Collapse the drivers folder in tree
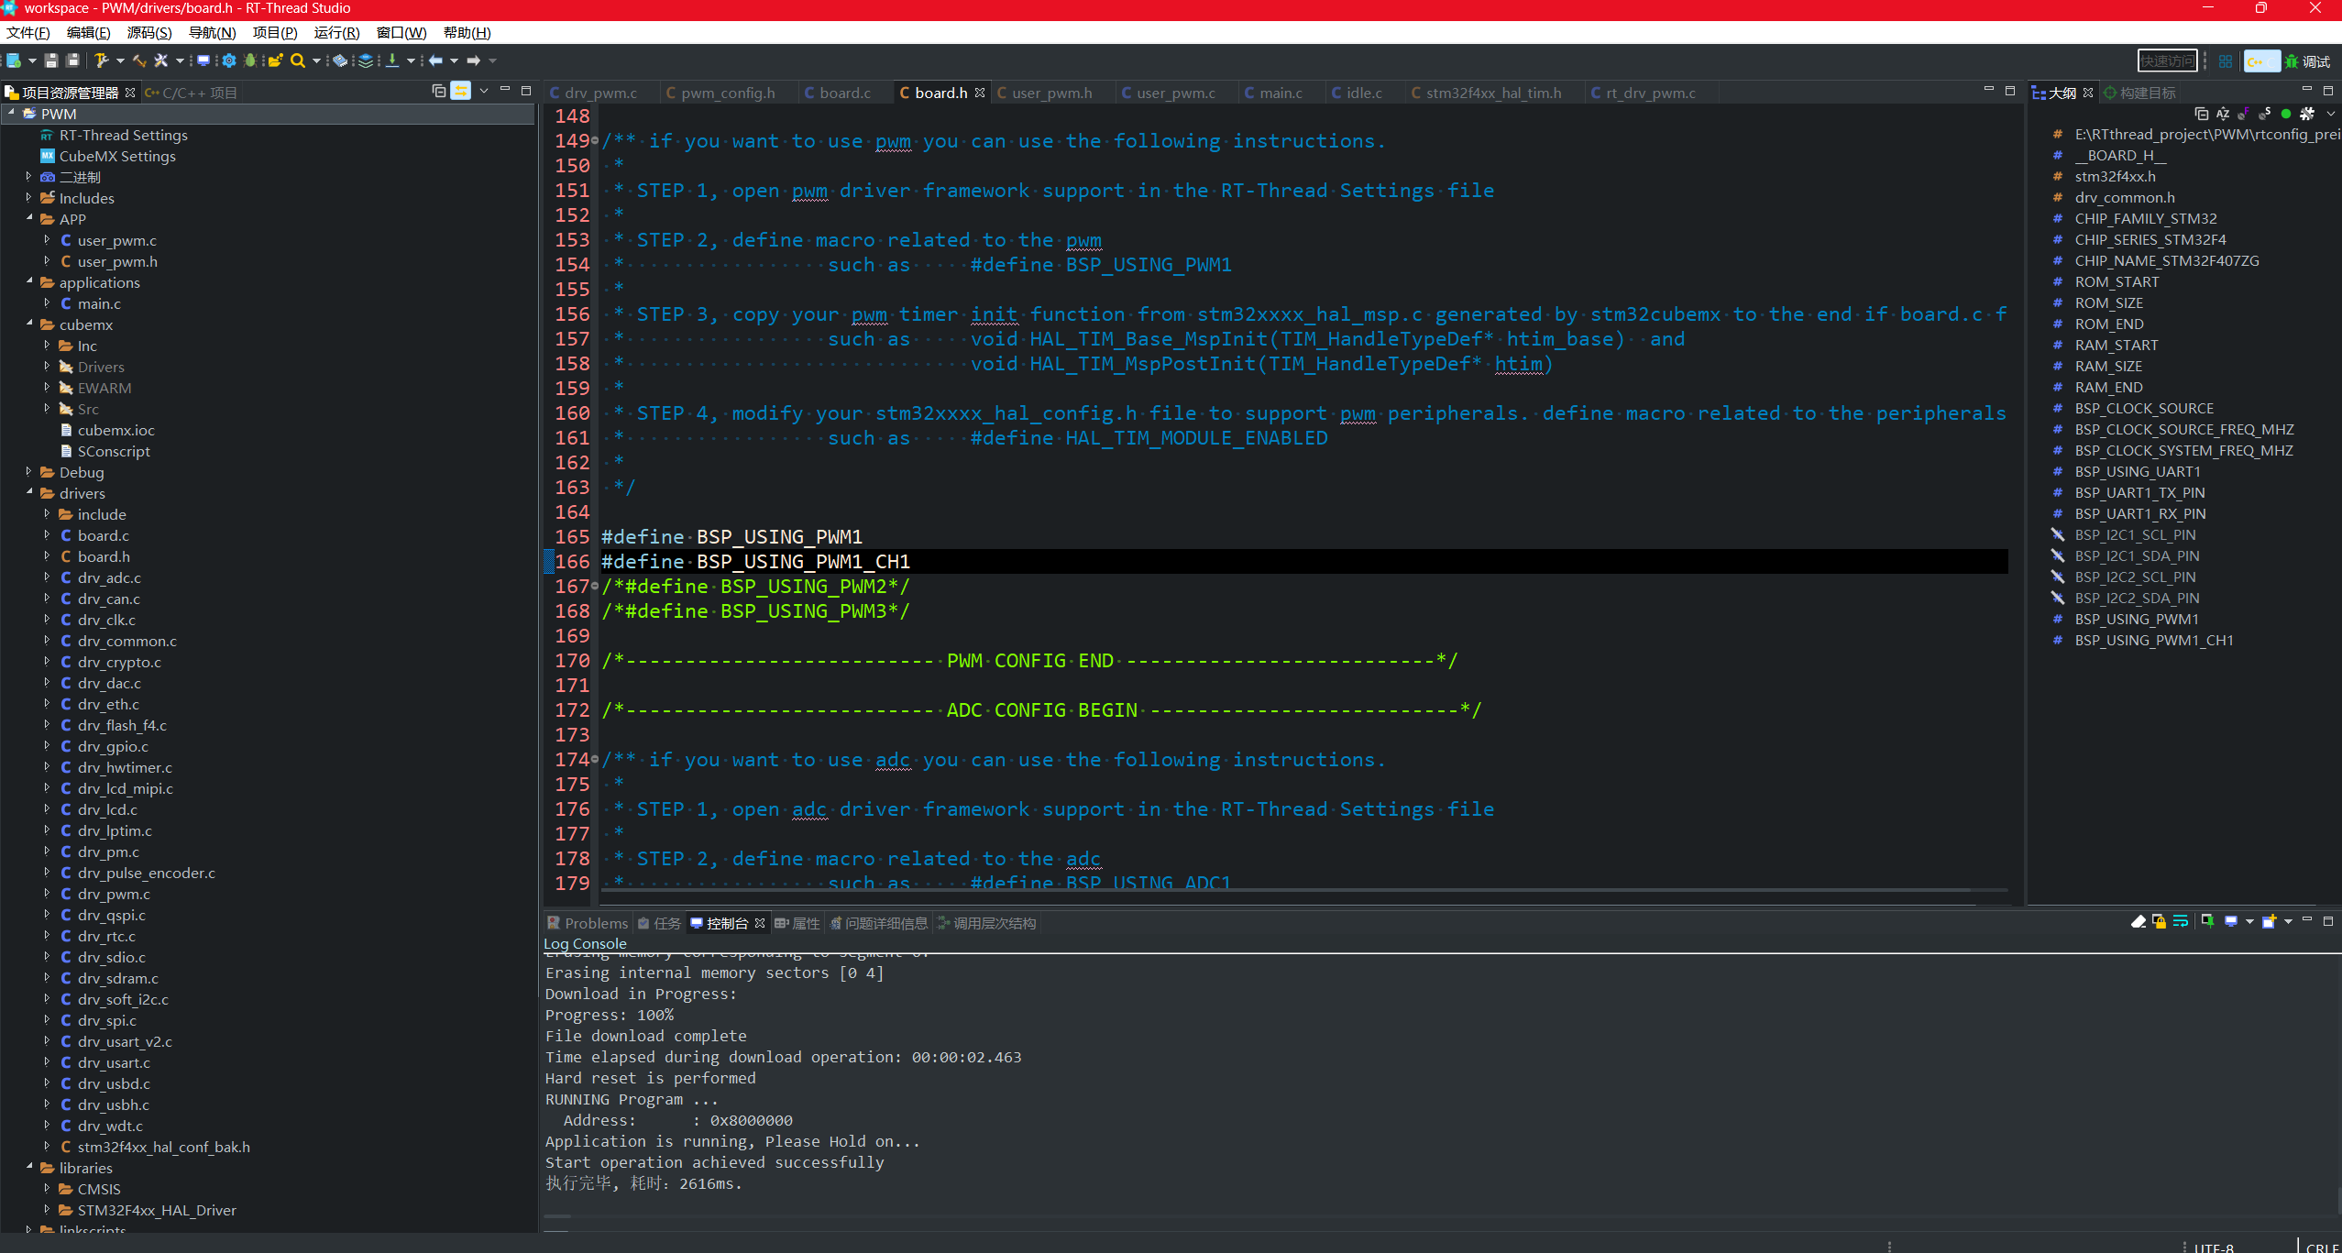 tap(29, 492)
